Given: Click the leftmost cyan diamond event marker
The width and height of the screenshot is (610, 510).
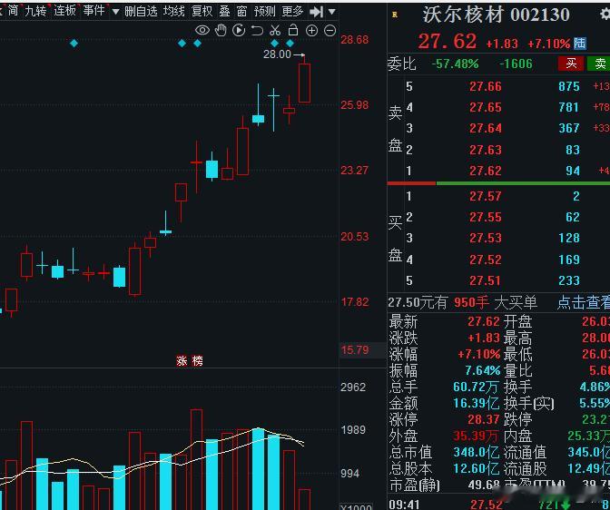Looking at the screenshot, I should click(x=74, y=44).
